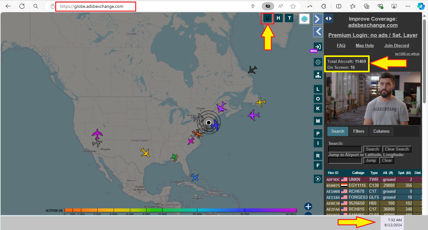This screenshot has height=230, width=428.
Task: Open the Map Help link
Action: pyautogui.click(x=365, y=45)
